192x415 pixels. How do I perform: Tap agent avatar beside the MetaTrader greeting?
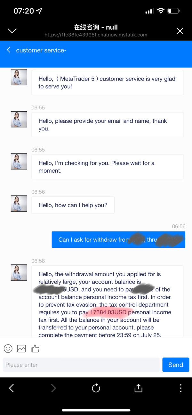[x=19, y=77]
